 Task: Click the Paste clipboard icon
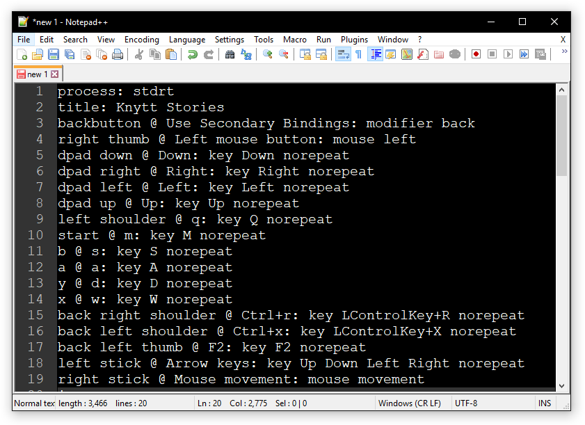click(x=171, y=54)
